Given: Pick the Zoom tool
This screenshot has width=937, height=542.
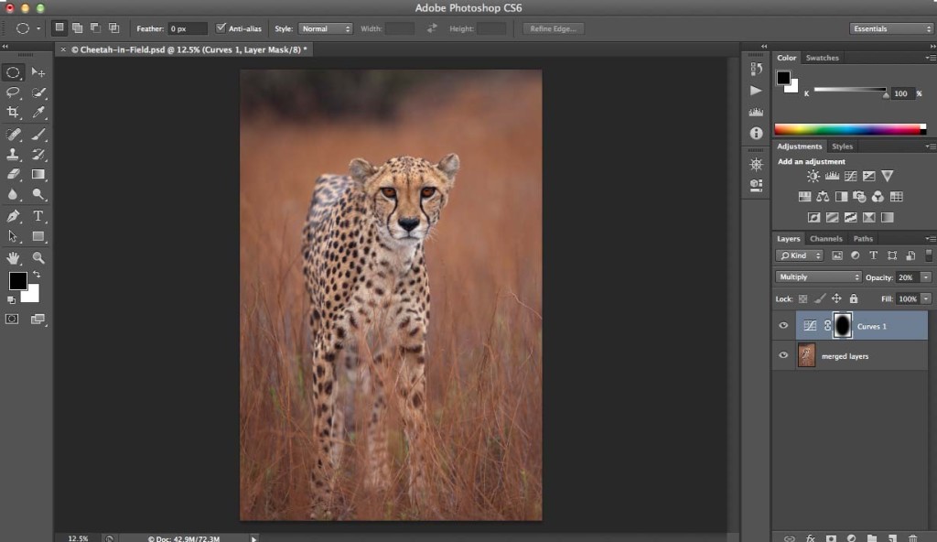Looking at the screenshot, I should click(37, 259).
